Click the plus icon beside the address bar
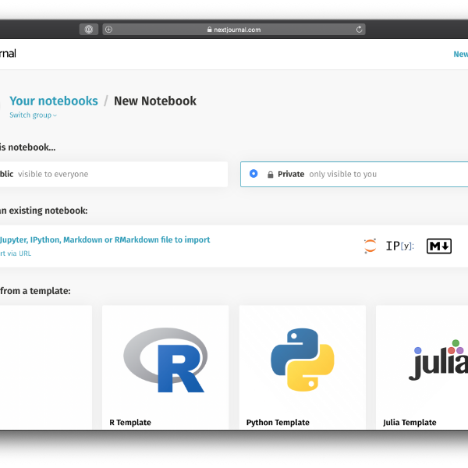The image size is (468, 468). pos(108,30)
